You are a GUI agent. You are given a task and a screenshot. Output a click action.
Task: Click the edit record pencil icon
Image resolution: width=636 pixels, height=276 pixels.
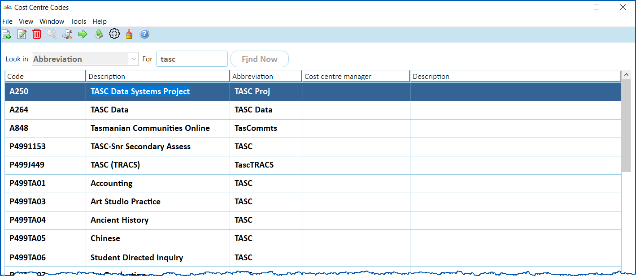point(22,34)
